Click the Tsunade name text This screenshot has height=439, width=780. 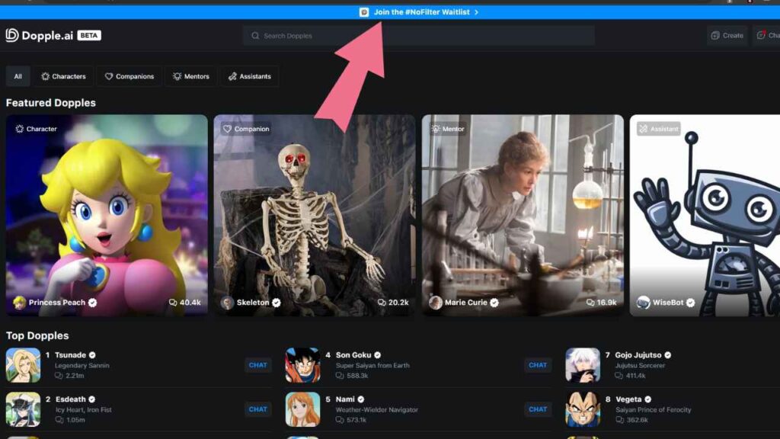pos(70,355)
